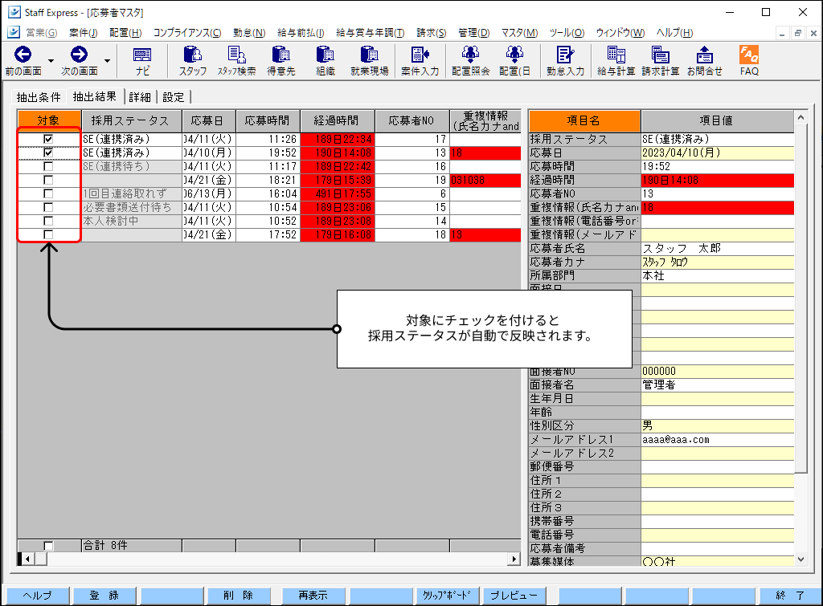Click the 終了 button
823x606 pixels.
click(790, 596)
